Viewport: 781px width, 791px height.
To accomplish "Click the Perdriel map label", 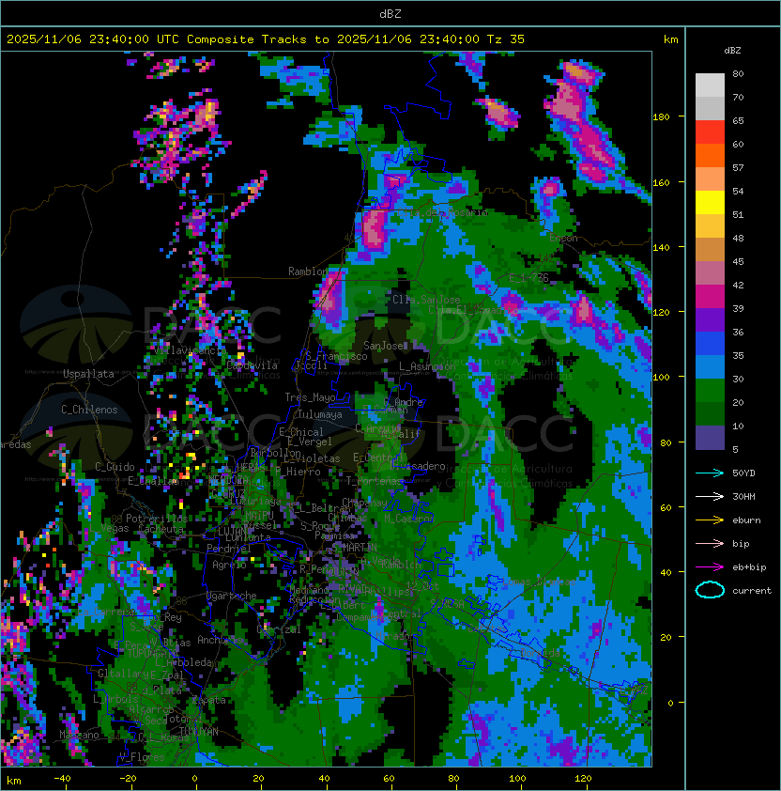I will point(229,549).
